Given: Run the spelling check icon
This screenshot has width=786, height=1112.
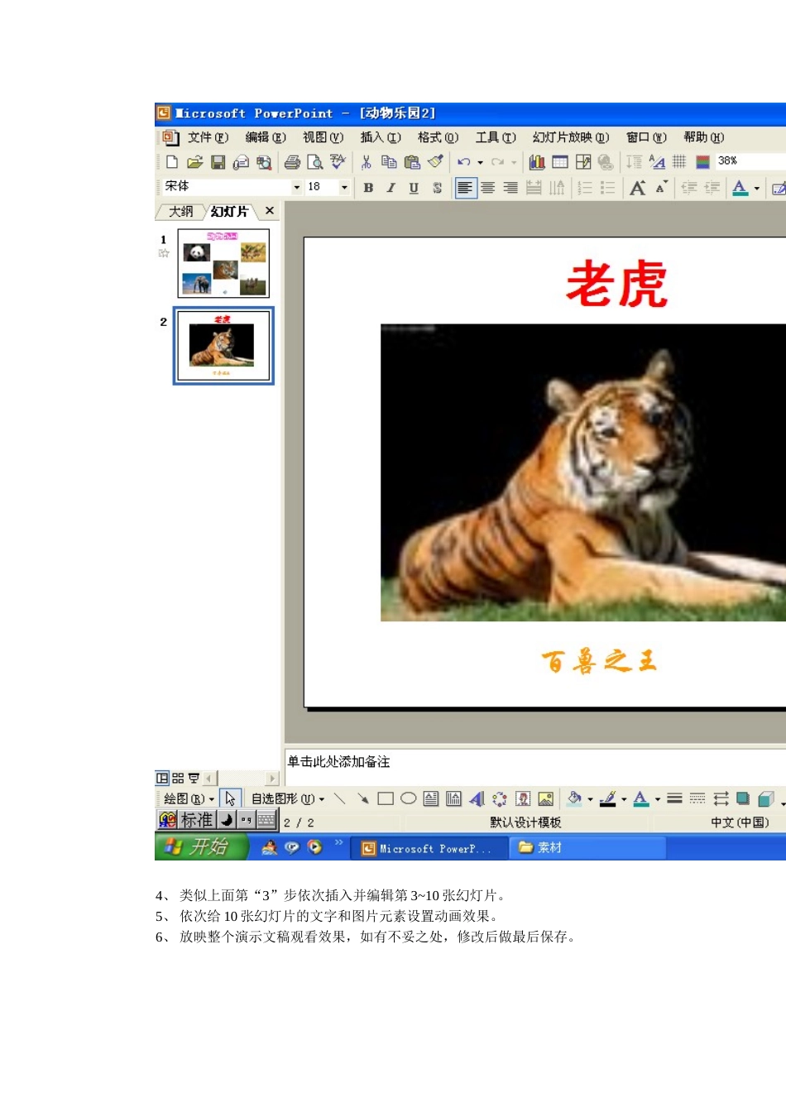Looking at the screenshot, I should (x=338, y=162).
